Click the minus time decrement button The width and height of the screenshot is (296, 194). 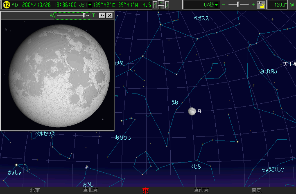click(x=161, y=7)
